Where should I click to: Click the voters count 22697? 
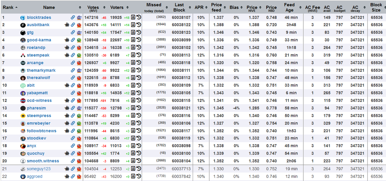tap(116, 40)
